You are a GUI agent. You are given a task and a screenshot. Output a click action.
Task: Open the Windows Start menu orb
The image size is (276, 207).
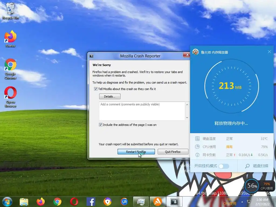coord(7,202)
